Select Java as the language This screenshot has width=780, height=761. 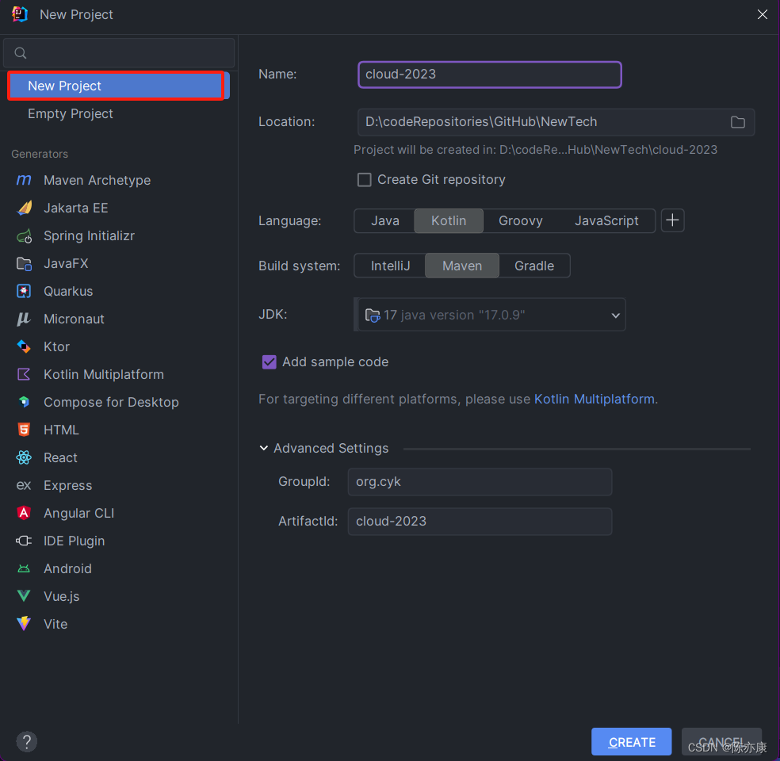click(385, 221)
